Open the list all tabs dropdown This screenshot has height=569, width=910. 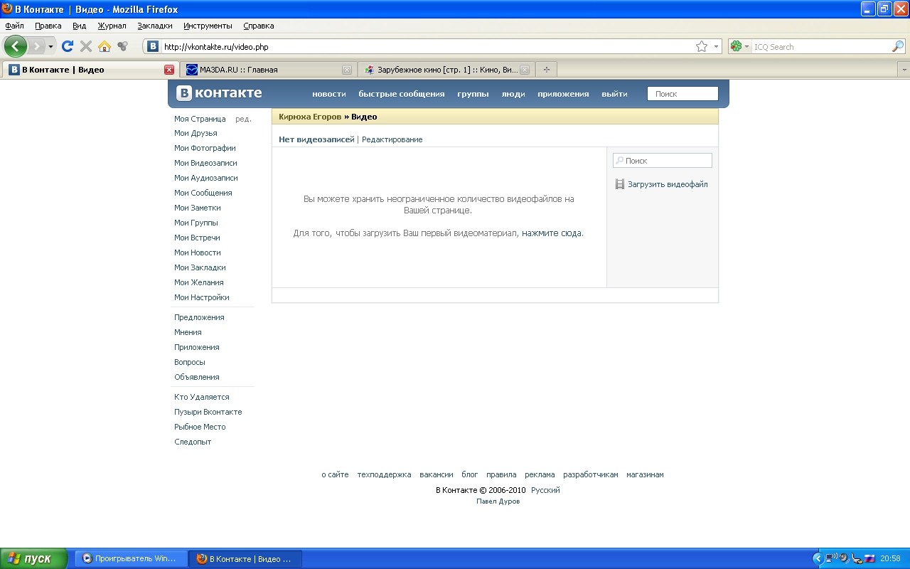click(904, 70)
